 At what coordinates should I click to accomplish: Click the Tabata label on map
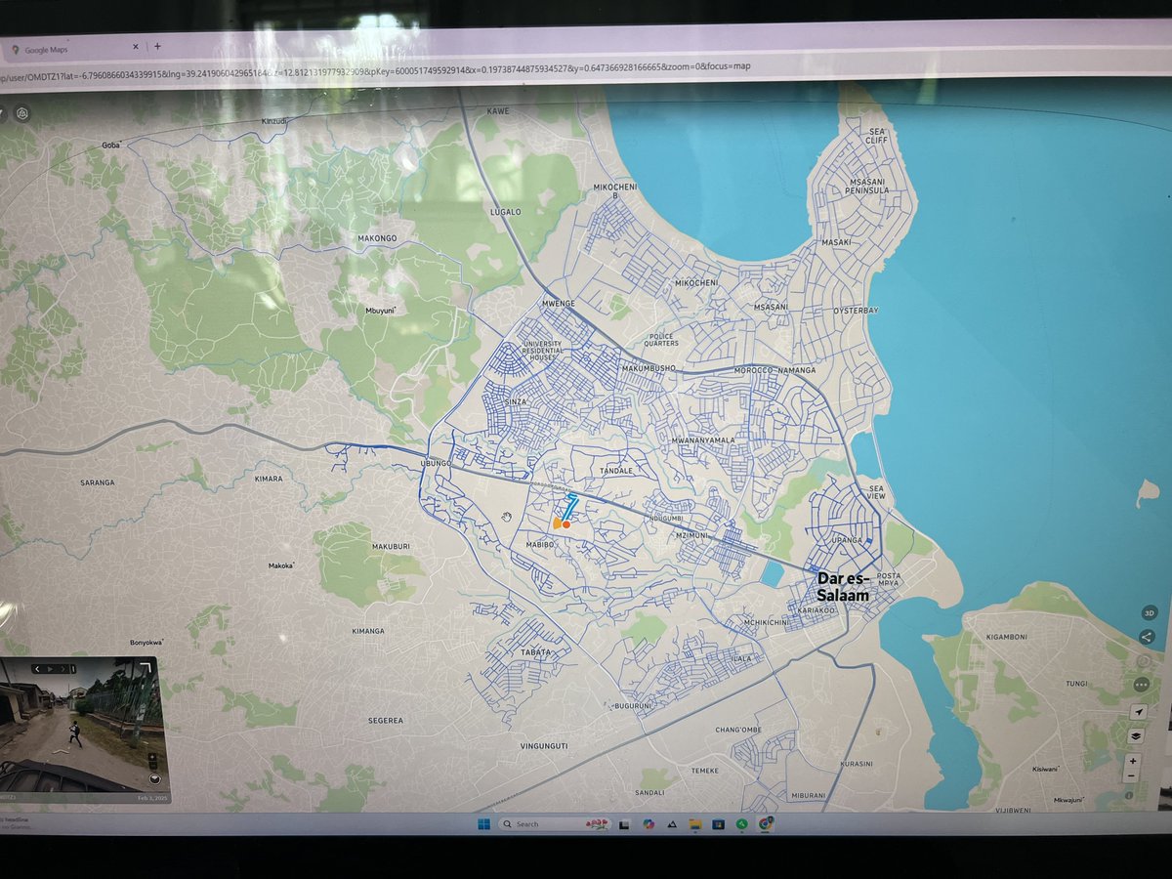click(535, 651)
